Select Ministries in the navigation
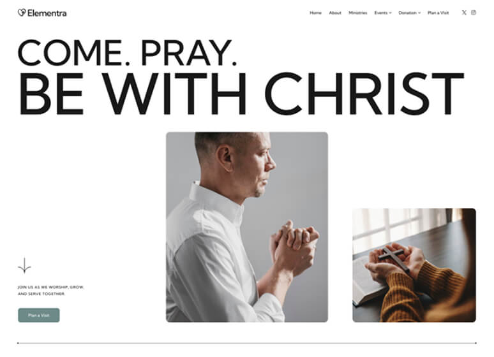Screen dimensions: 494x357 point(357,13)
